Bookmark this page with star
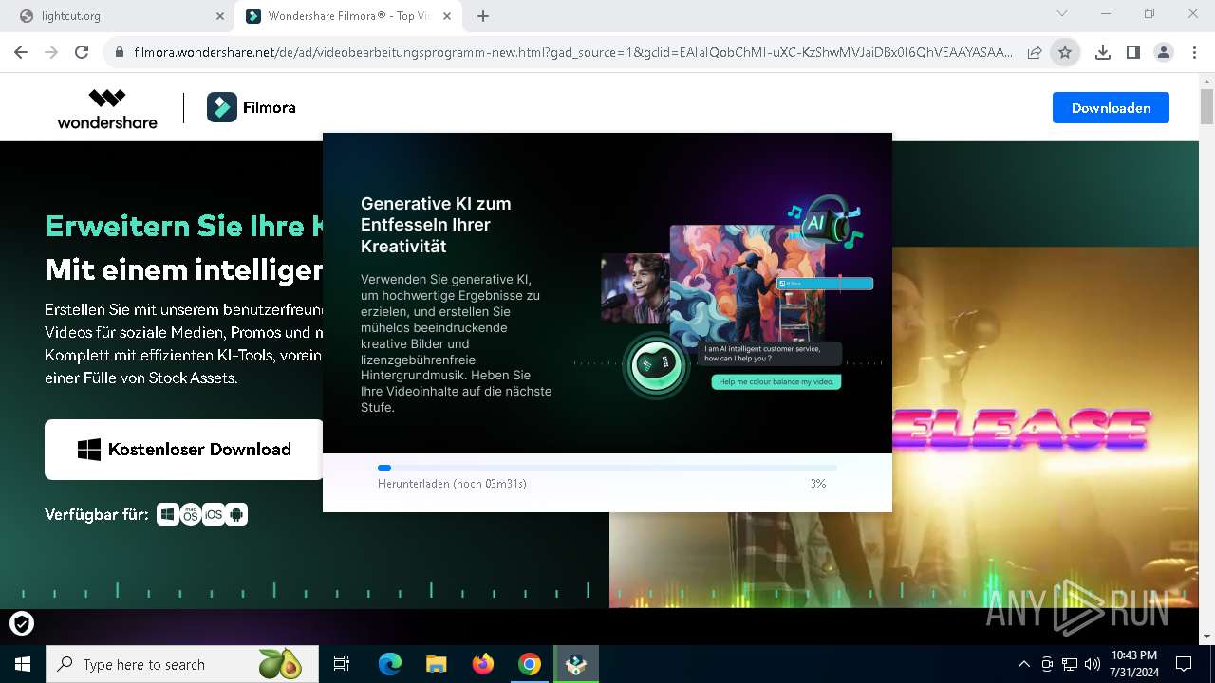Viewport: 1215px width, 683px height. tap(1065, 53)
